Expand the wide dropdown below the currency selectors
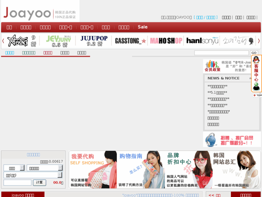262x197 pixels. [x=33, y=175]
